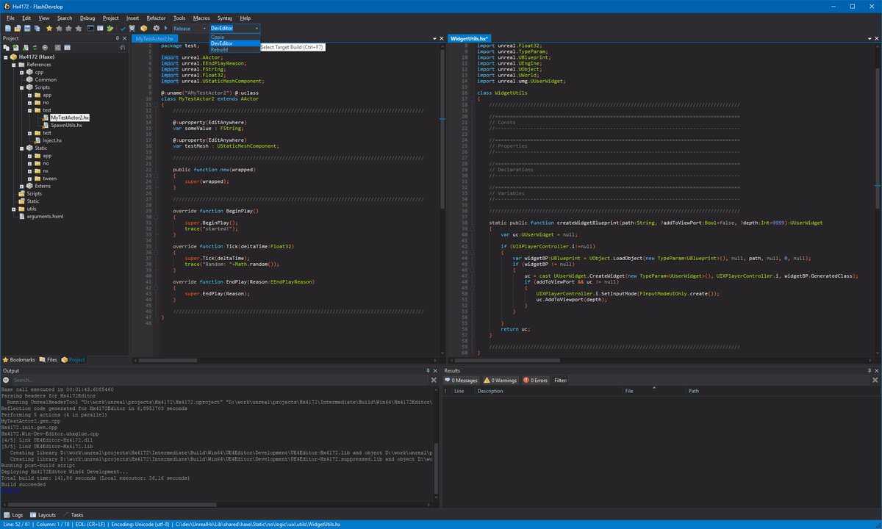Expand the tezt folder
This screenshot has height=529, width=882.
(29, 132)
